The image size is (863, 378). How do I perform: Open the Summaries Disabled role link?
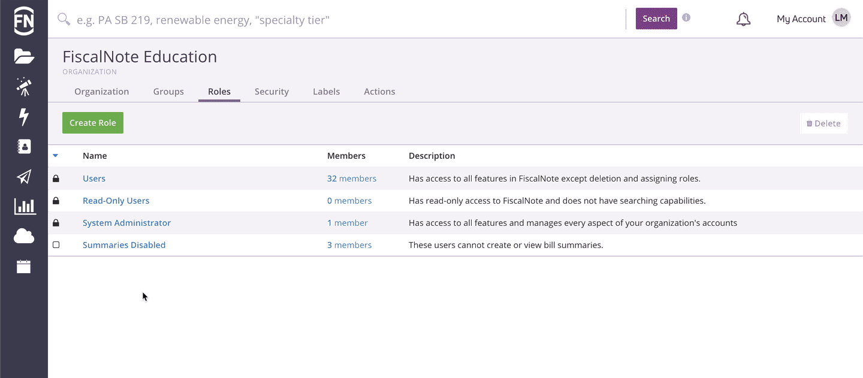pos(124,245)
